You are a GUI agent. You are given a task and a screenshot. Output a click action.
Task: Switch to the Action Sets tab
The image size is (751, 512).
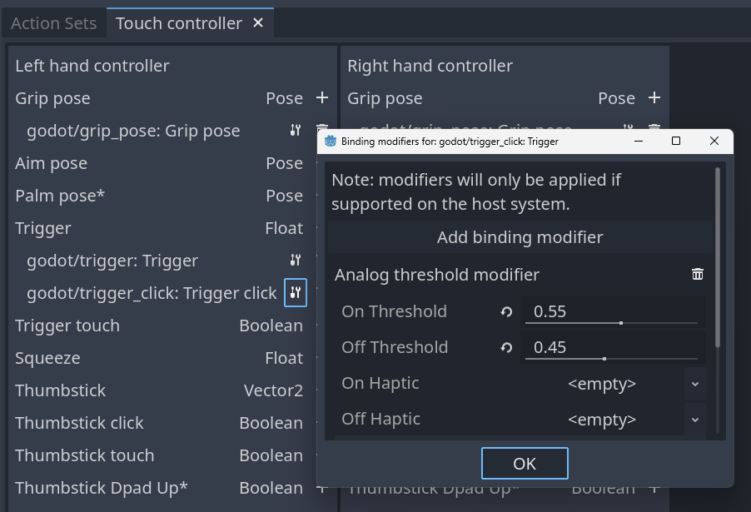tap(53, 22)
